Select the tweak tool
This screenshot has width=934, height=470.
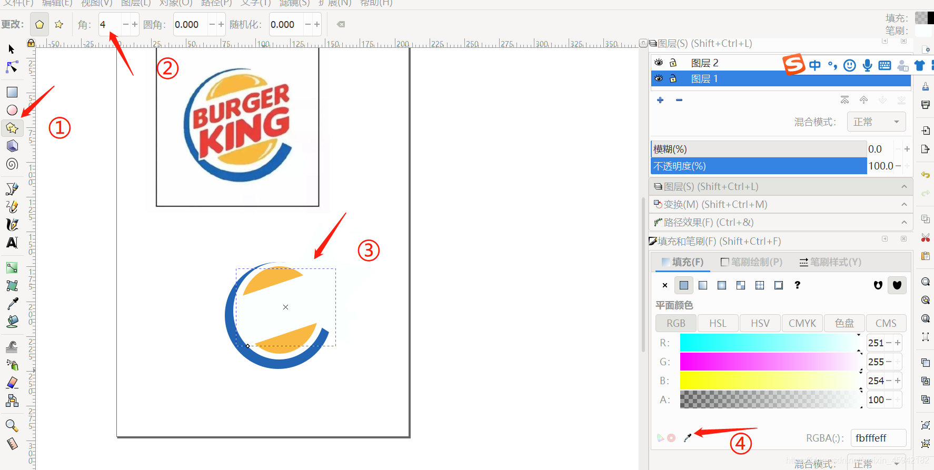point(12,347)
